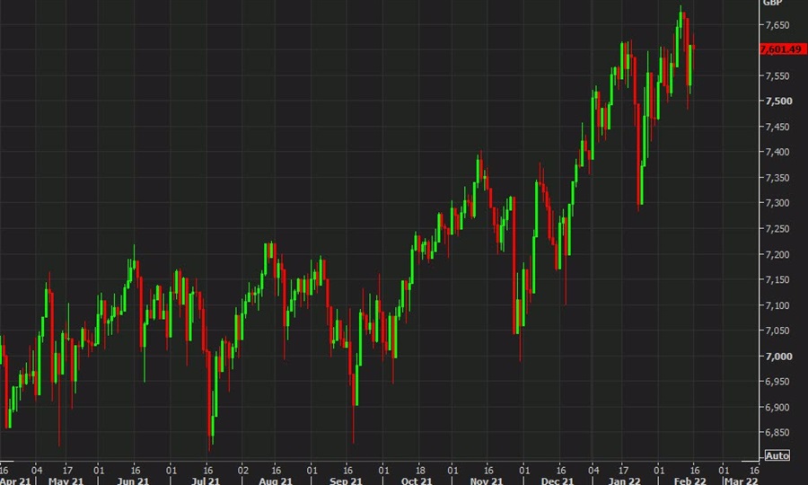Select the Jun 21 month label
This screenshot has width=808, height=485.
tap(133, 481)
